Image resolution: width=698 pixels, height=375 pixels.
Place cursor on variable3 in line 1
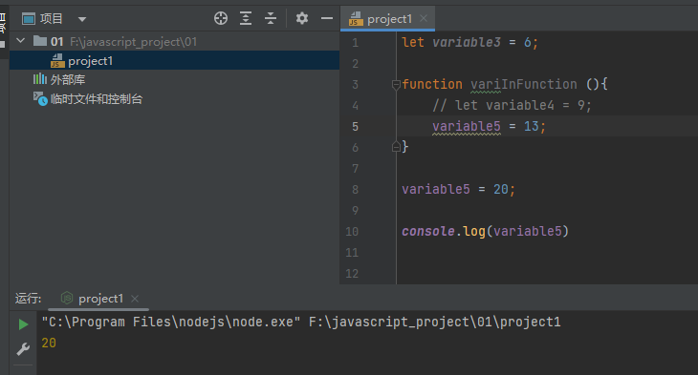(x=467, y=42)
